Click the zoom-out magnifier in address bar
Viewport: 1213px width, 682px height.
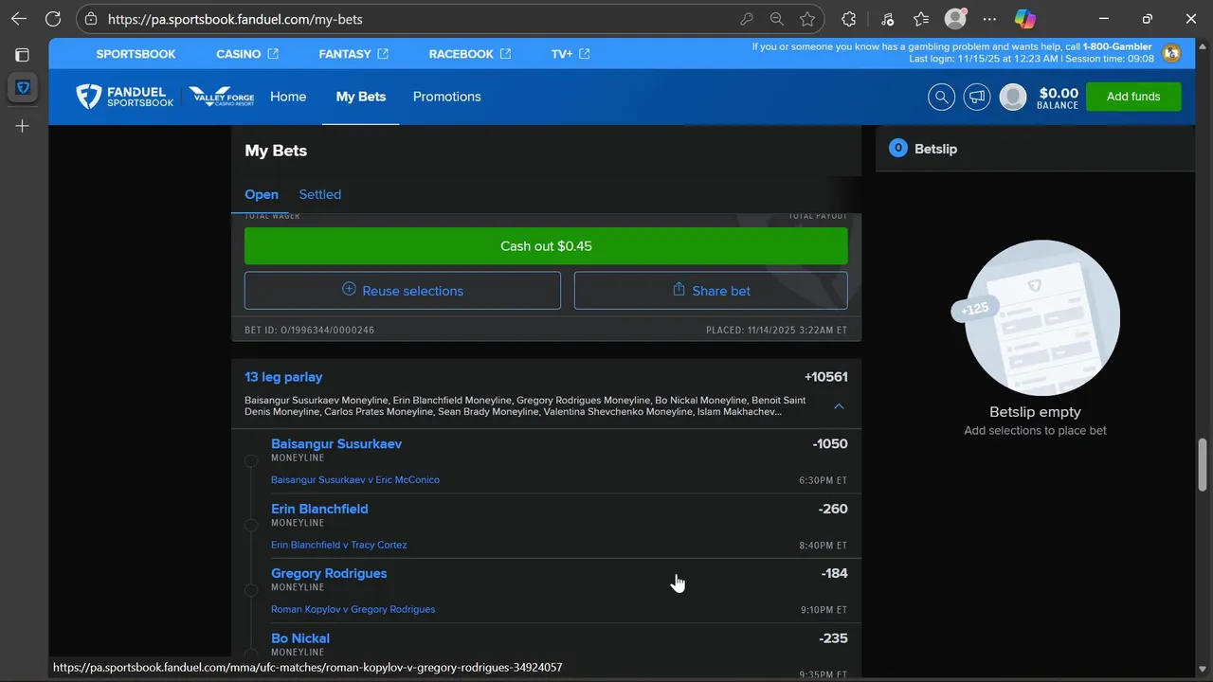tap(777, 19)
